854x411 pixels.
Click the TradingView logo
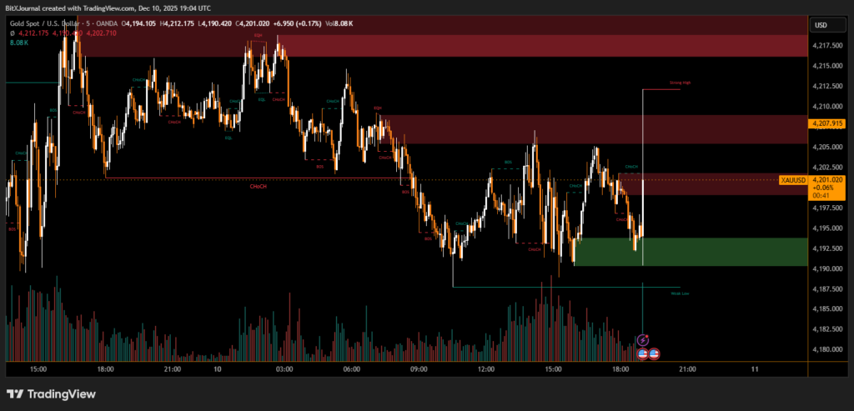51,393
